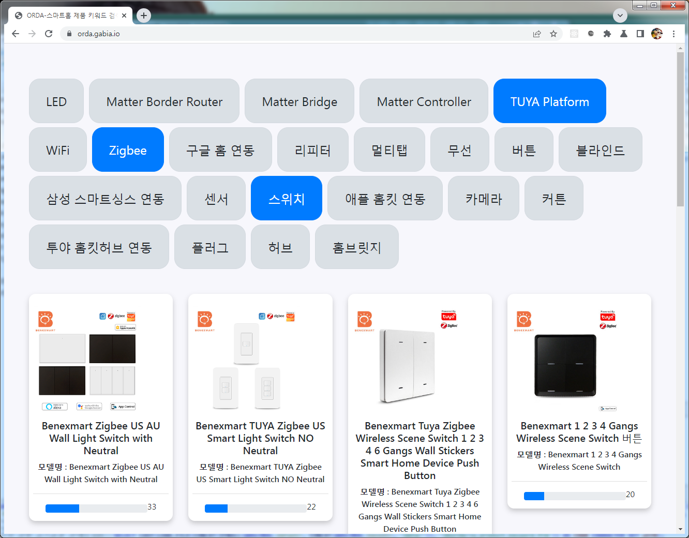Choose the 홈브릿지 keyword
The image size is (689, 538).
pyautogui.click(x=357, y=247)
